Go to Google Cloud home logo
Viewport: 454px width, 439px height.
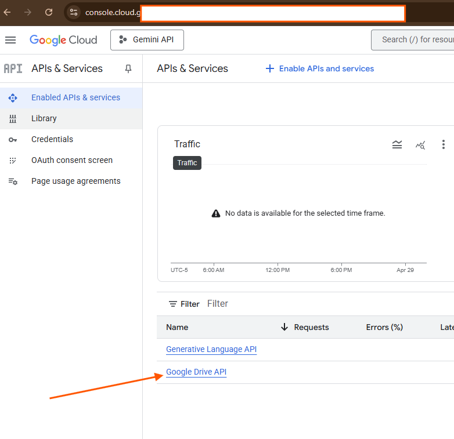pyautogui.click(x=63, y=40)
